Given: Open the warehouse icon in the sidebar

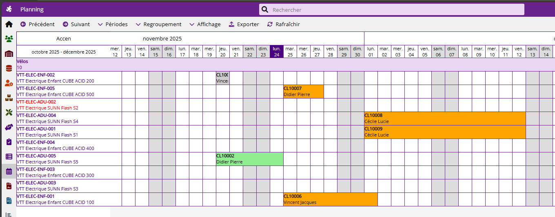Looking at the screenshot, I should point(9,54).
